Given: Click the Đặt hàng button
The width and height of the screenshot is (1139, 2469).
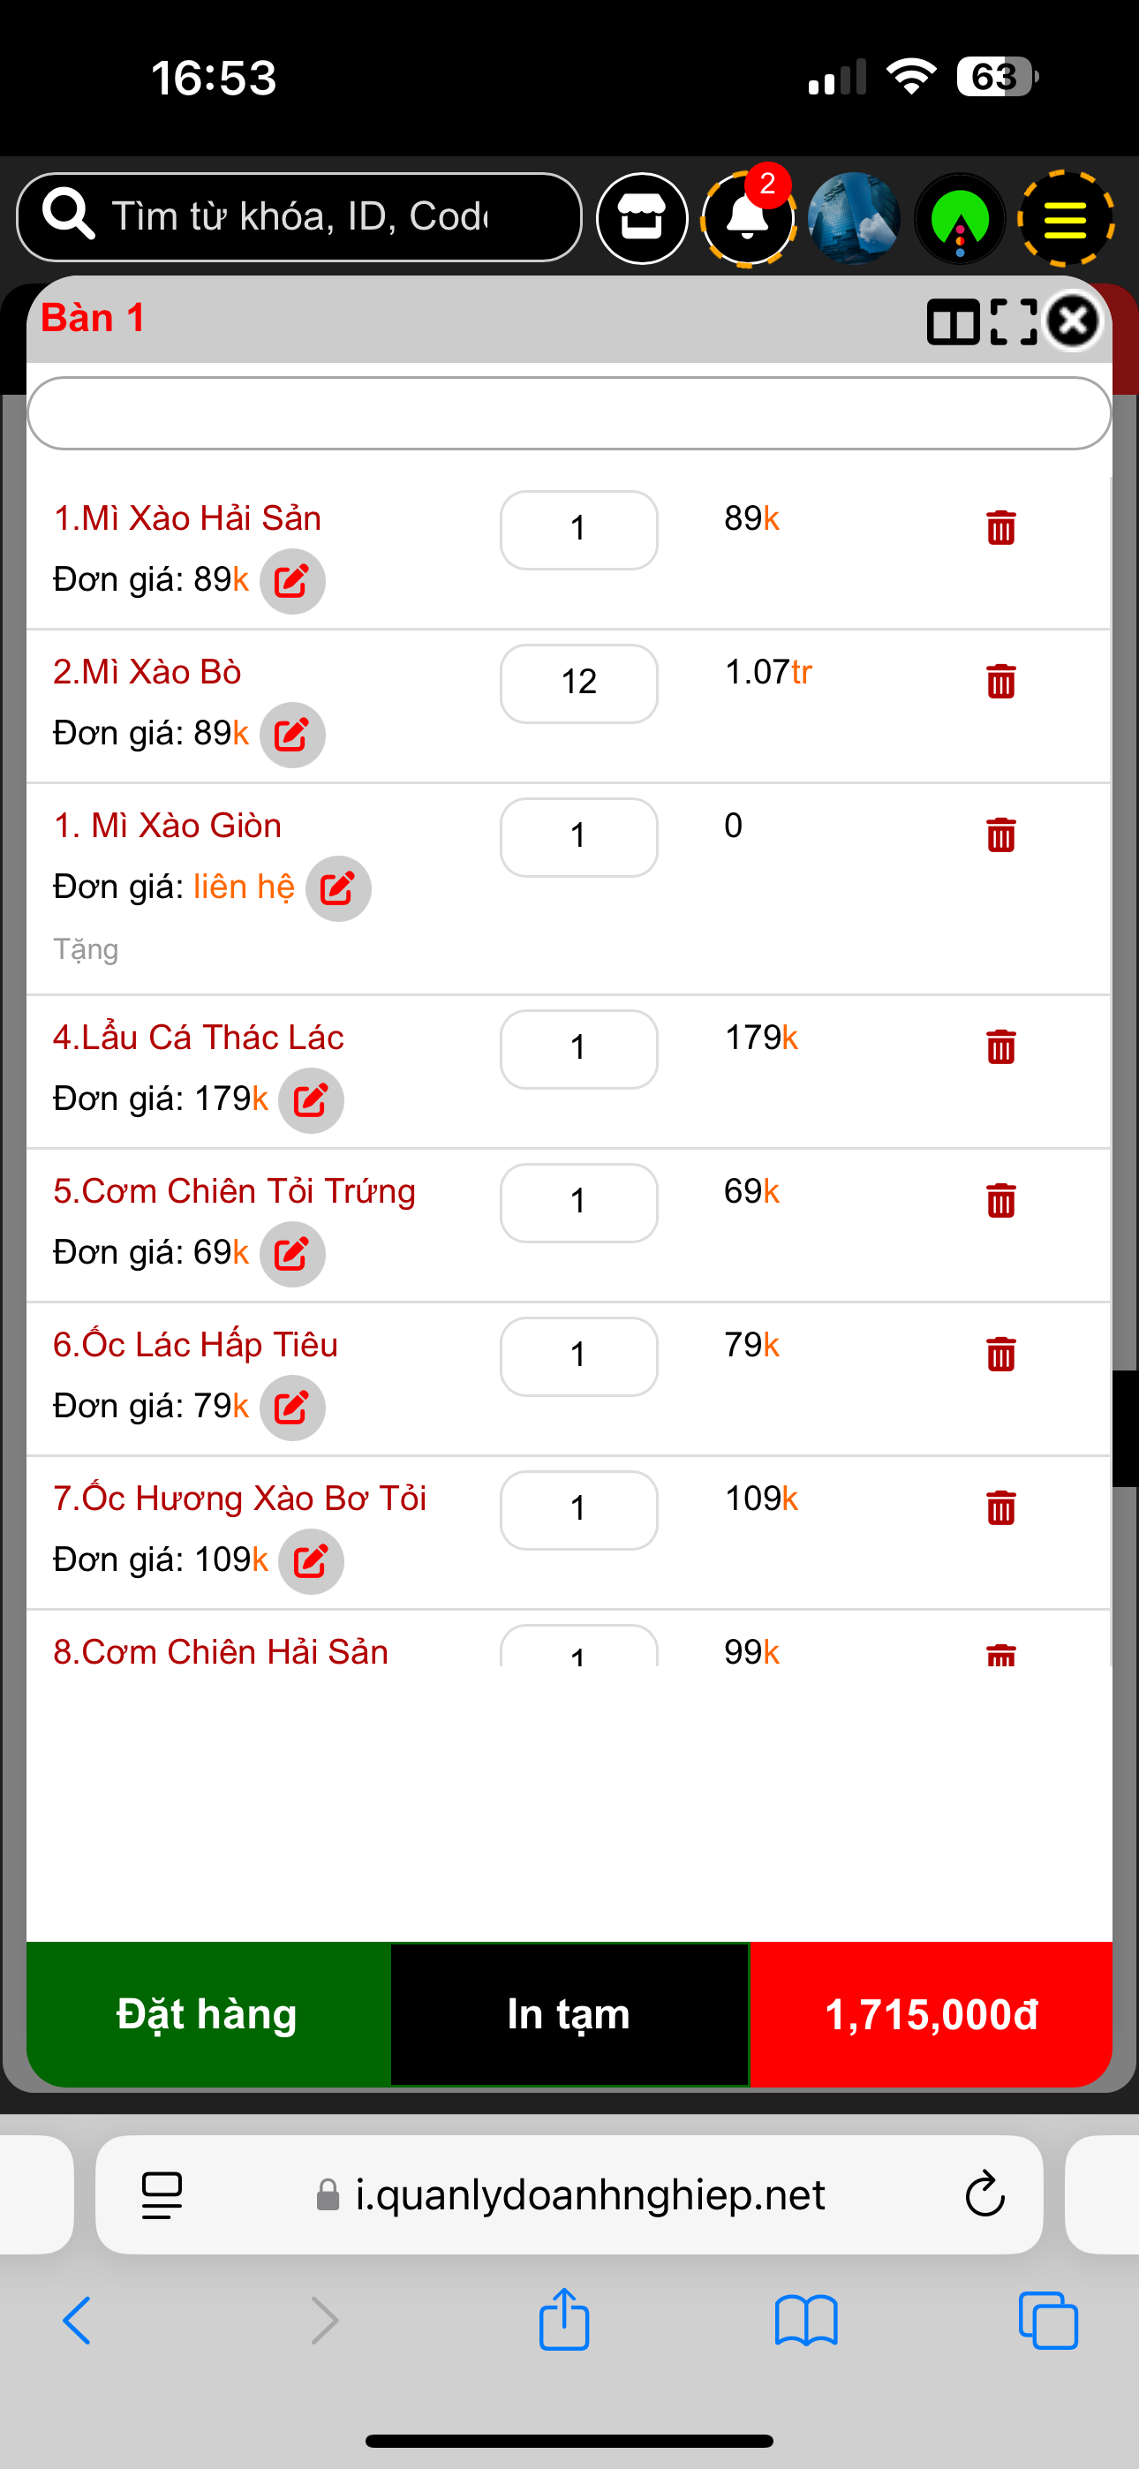Looking at the screenshot, I should (x=207, y=2013).
